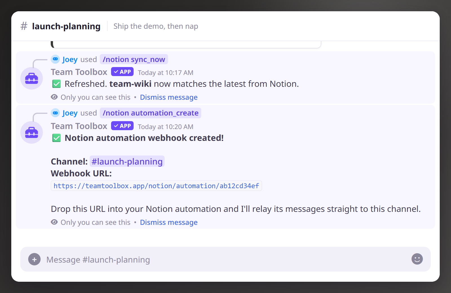451x293 pixels.
Task: Dismiss the webhook created message
Action: tap(169, 222)
